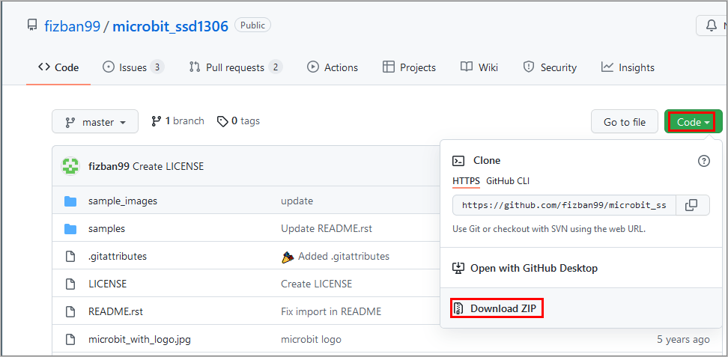
Task: Copy the clone URL with clipboard icon
Action: 692,205
